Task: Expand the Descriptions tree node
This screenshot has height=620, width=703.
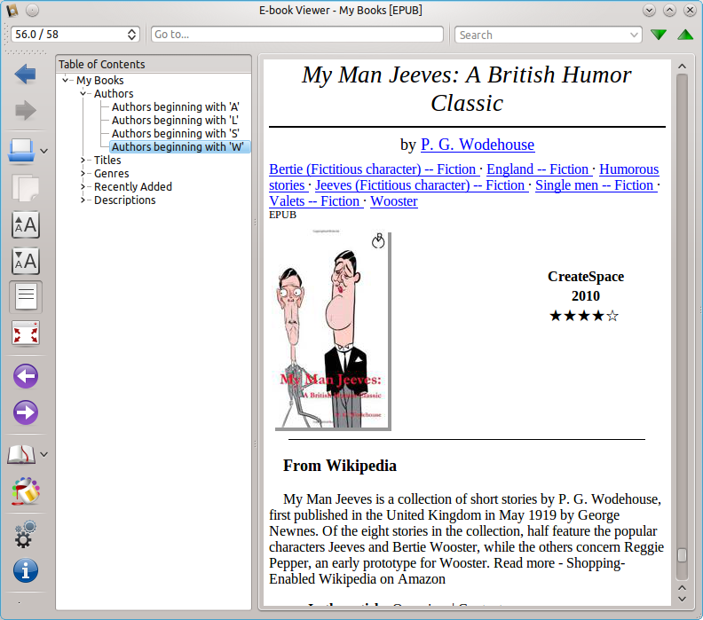Action: 83,200
